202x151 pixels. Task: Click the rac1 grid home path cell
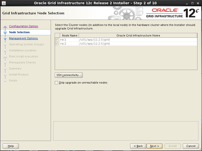[x=138, y=40]
